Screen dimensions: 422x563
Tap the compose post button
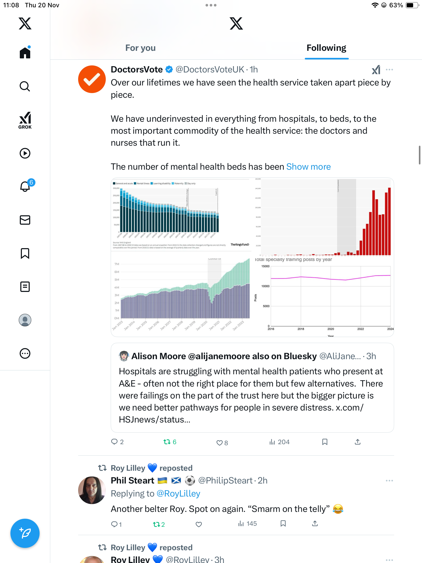click(25, 533)
